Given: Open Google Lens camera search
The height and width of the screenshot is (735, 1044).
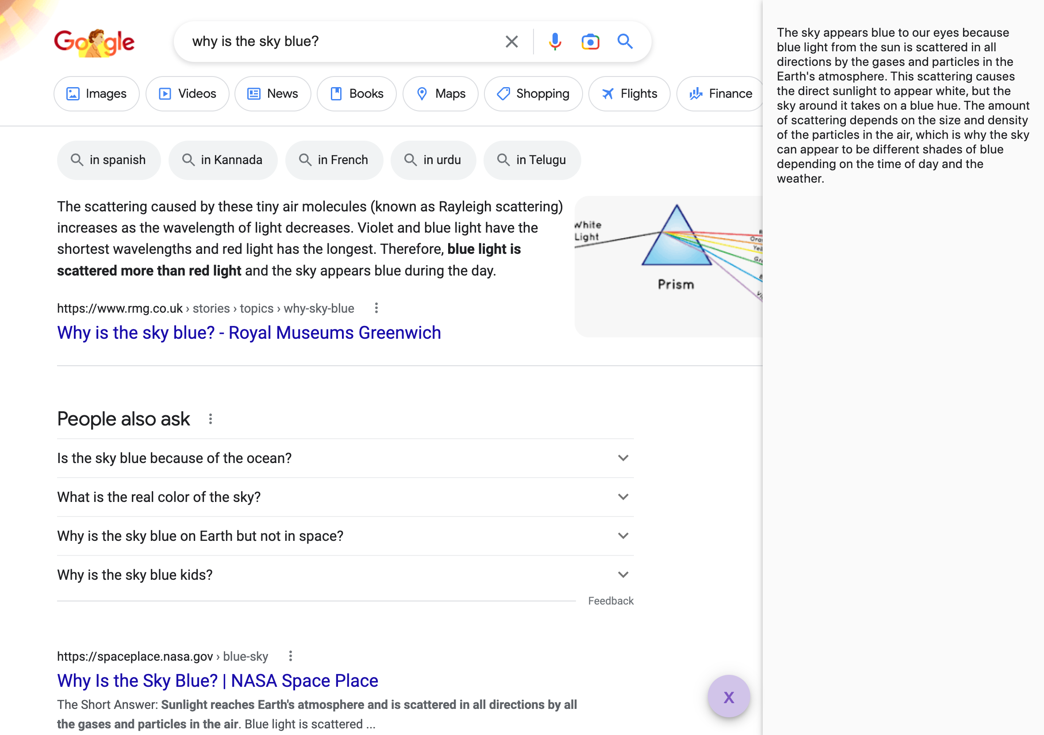Looking at the screenshot, I should 590,42.
